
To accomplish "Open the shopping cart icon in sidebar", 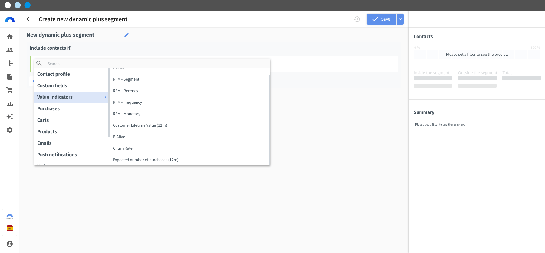I will coord(10,90).
